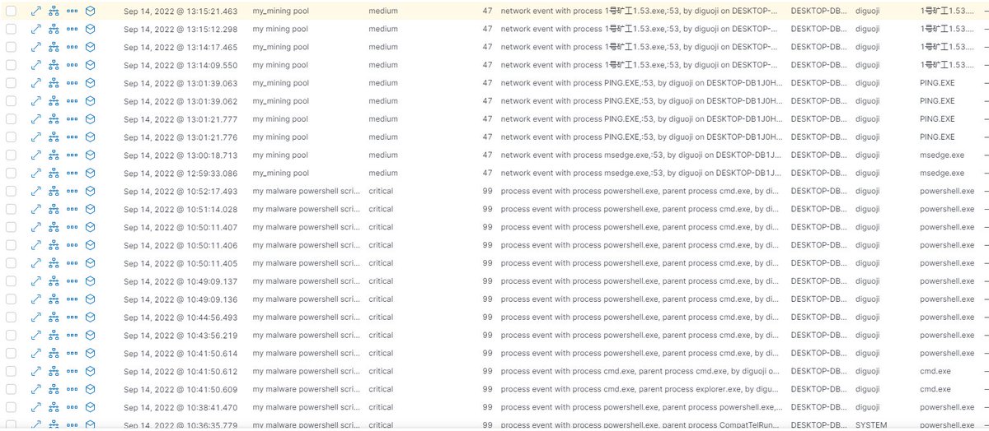Open more actions for the 13:15:12.298 alert

(x=73, y=30)
